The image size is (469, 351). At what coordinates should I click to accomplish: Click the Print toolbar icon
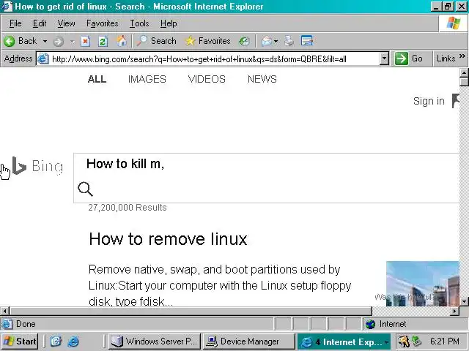pyautogui.click(x=289, y=41)
